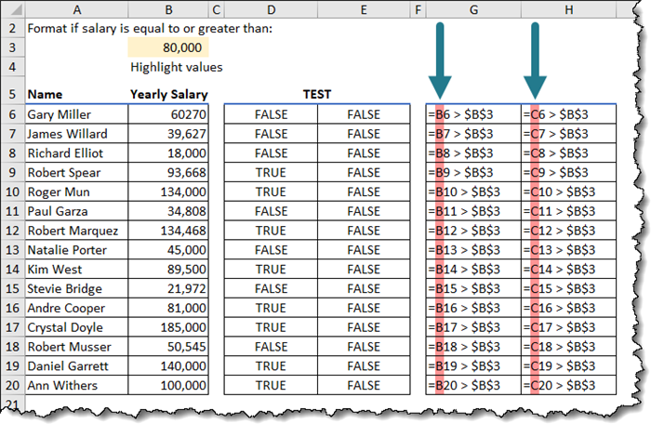Select column G header
The height and width of the screenshot is (424, 651).
(474, 9)
